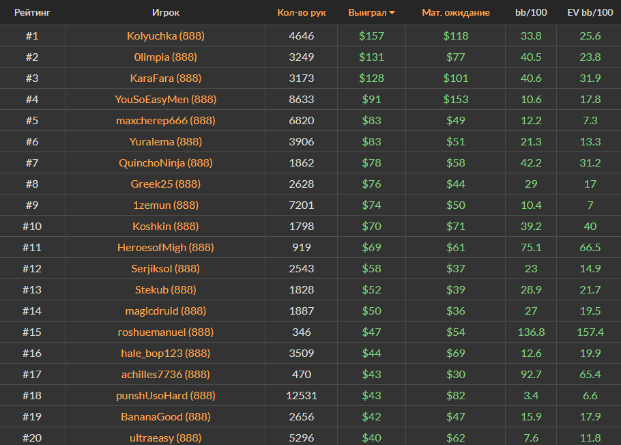Sort by the Выиграл column arrow
The height and width of the screenshot is (445, 621).
coord(392,13)
